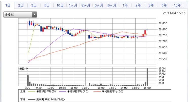Image resolution: width=190 pixels, height=102 pixels.
Task: Click the green line swatch for 単純移動平均(5)
Action: [31, 92]
